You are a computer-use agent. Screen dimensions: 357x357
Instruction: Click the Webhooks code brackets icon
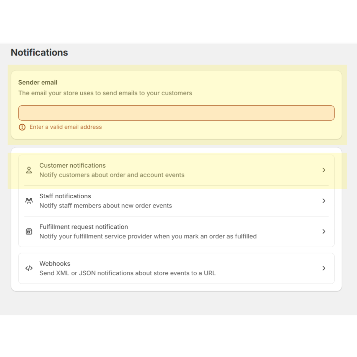(29, 268)
